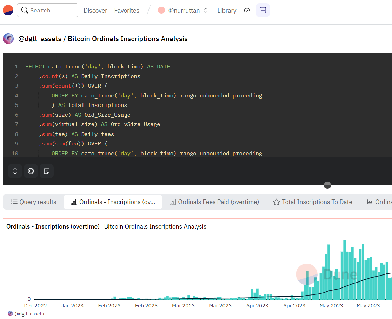
Task: Click the search magnifier icon
Action: [25, 10]
